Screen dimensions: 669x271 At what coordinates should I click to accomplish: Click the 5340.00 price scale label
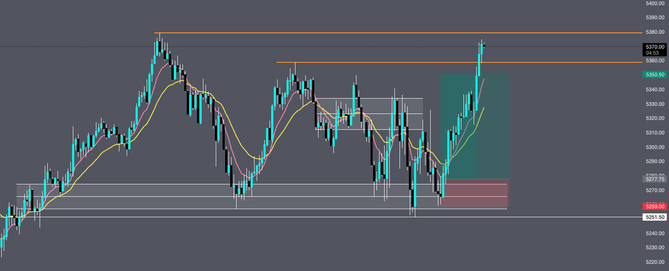655,89
